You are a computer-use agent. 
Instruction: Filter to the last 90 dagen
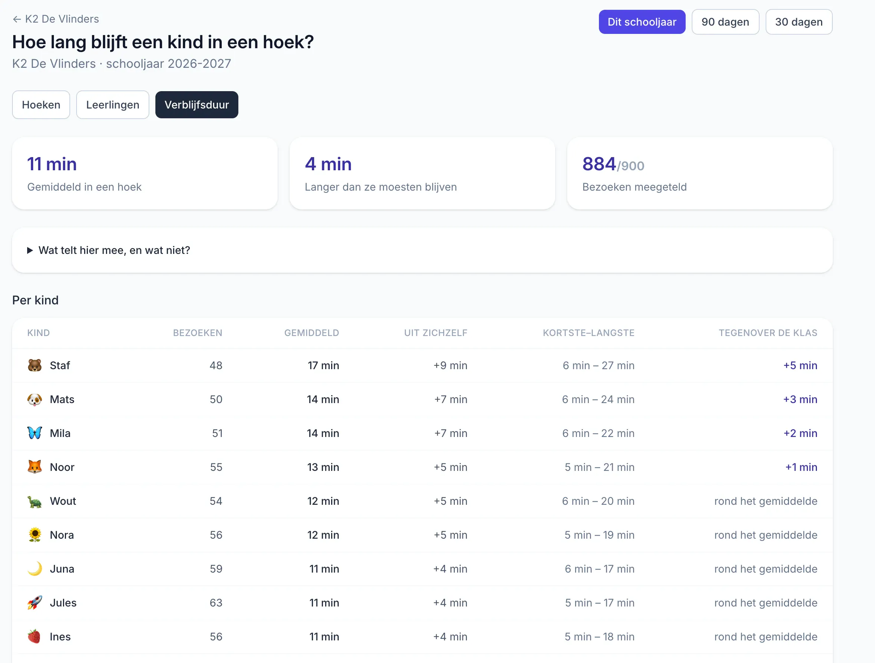(726, 22)
